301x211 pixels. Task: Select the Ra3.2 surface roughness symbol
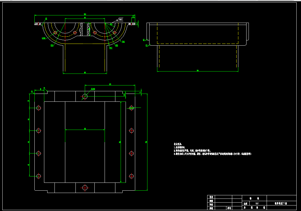tap(120, 19)
